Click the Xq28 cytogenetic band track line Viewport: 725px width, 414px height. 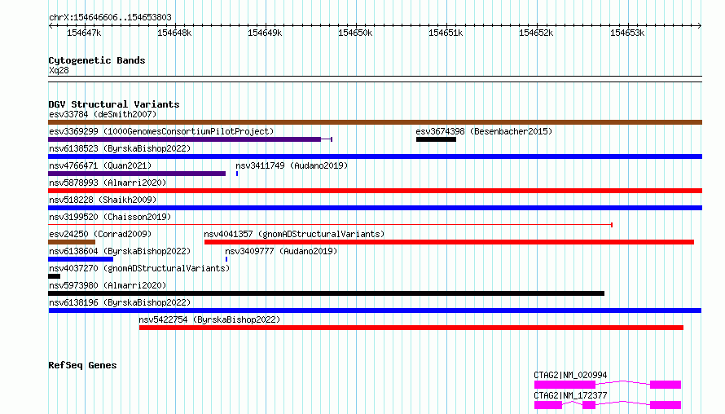click(x=375, y=79)
